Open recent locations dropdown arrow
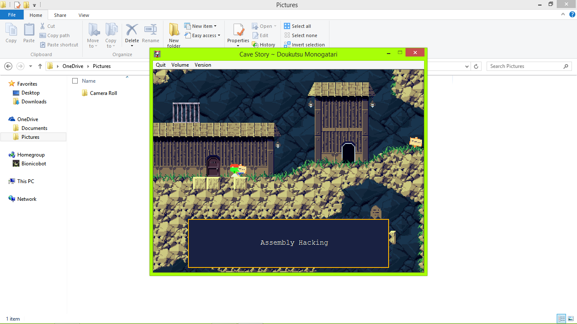The image size is (577, 324). pos(30,66)
